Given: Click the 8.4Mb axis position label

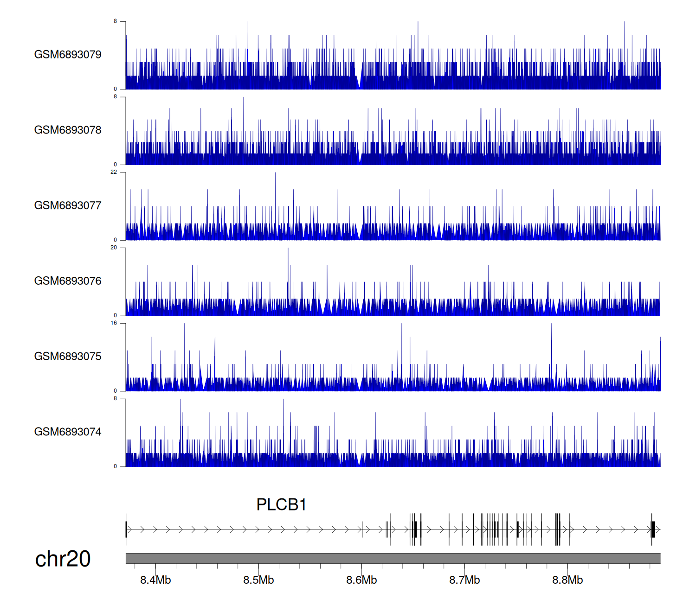Looking at the screenshot, I should click(155, 580).
